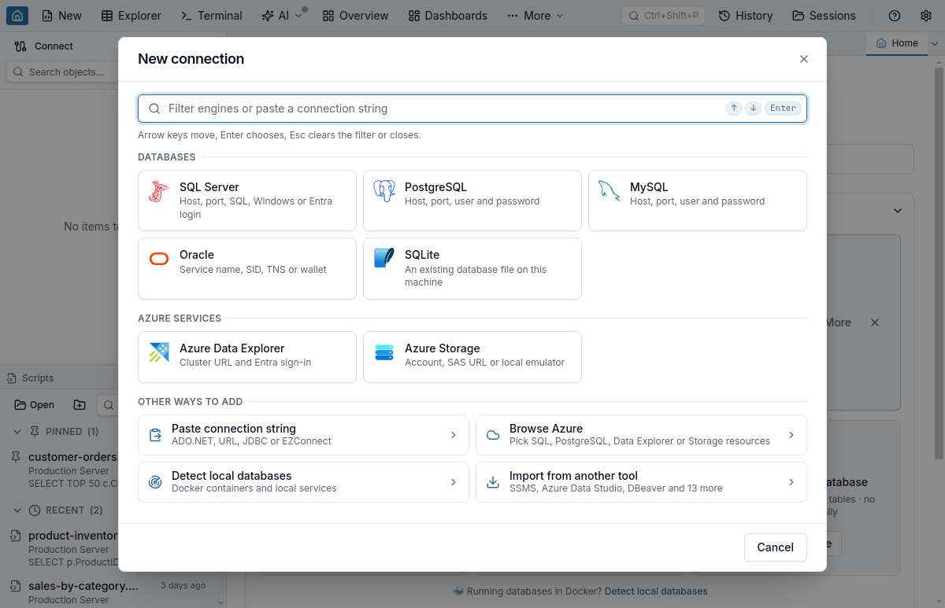Expand the tab list chevron beside Home

tap(935, 44)
